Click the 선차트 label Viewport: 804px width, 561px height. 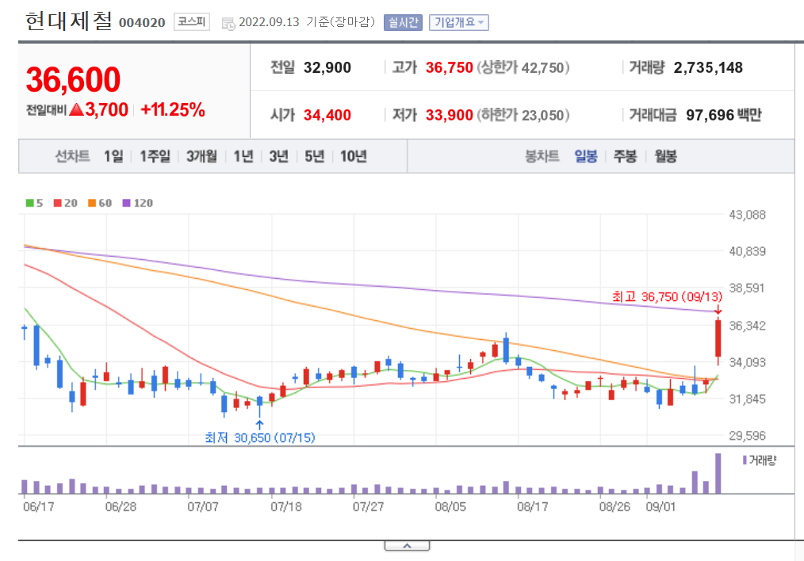73,156
